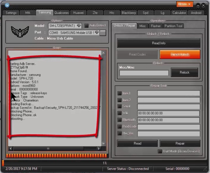
Task: Open the Calculator tab
Action: point(179,13)
